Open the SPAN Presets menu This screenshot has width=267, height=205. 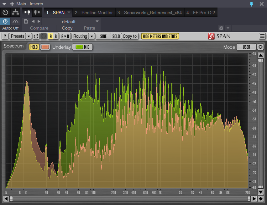[x=17, y=36]
